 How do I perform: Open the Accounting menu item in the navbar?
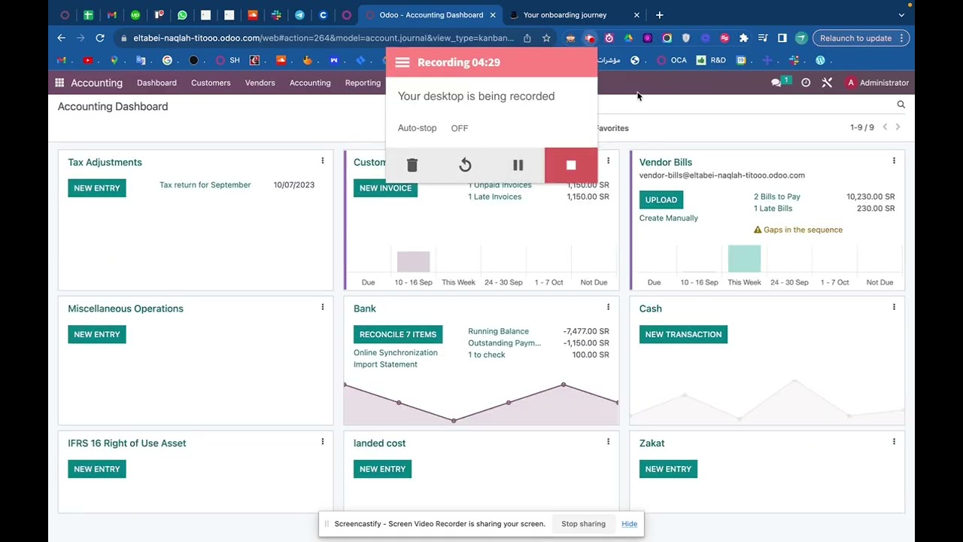pos(310,83)
